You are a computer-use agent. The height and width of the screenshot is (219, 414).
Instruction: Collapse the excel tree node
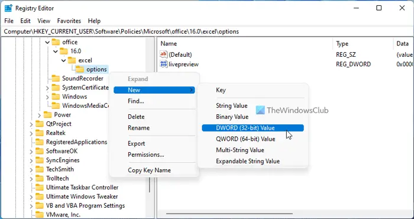(x=63, y=60)
